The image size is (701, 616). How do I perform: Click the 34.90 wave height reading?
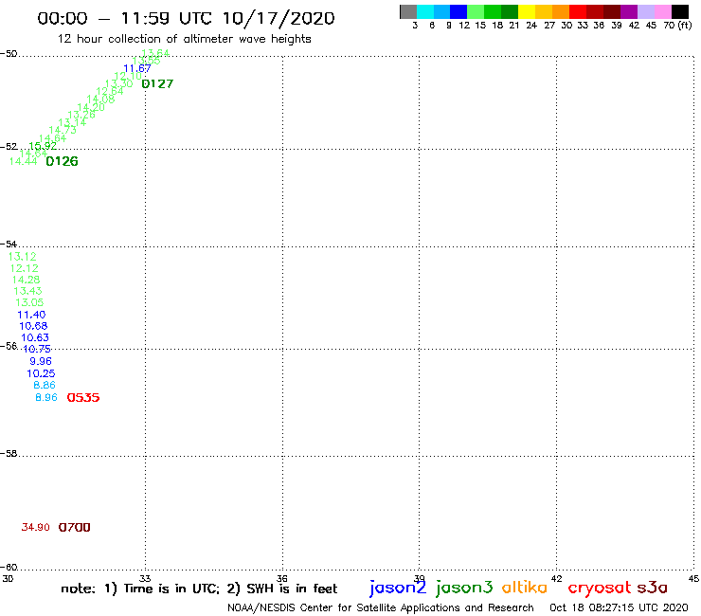point(35,528)
